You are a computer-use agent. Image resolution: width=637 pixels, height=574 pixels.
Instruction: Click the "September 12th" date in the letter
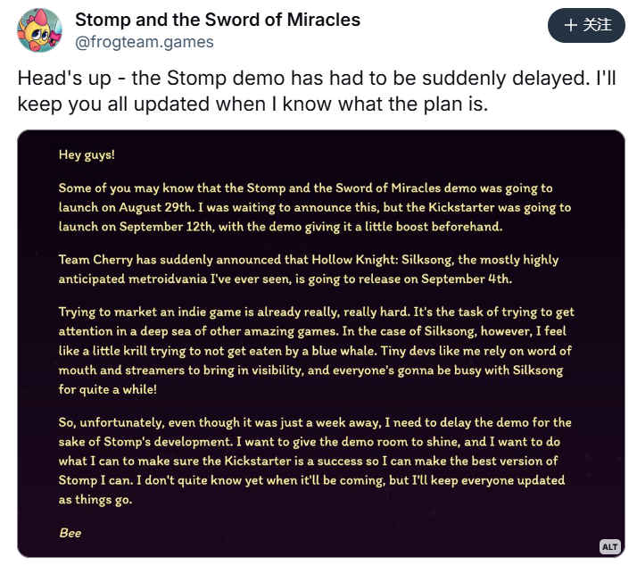161,226
